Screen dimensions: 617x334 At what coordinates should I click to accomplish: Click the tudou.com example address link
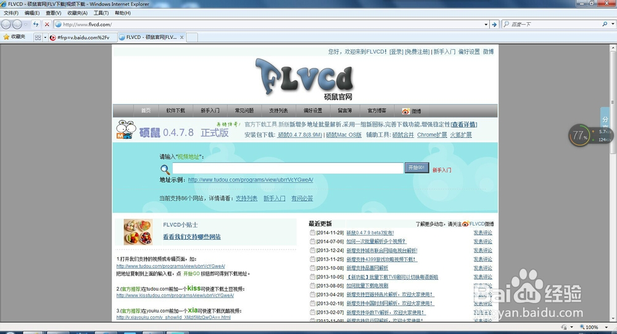pos(251,180)
